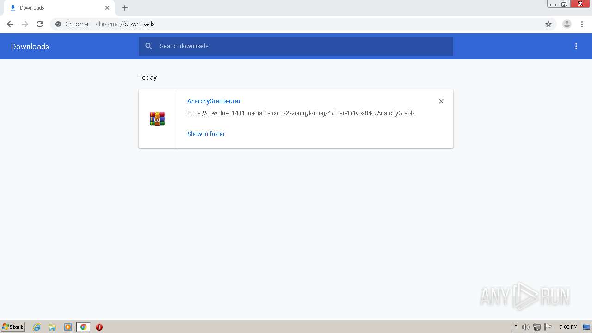Click the show desktop tray icon

coord(586,327)
